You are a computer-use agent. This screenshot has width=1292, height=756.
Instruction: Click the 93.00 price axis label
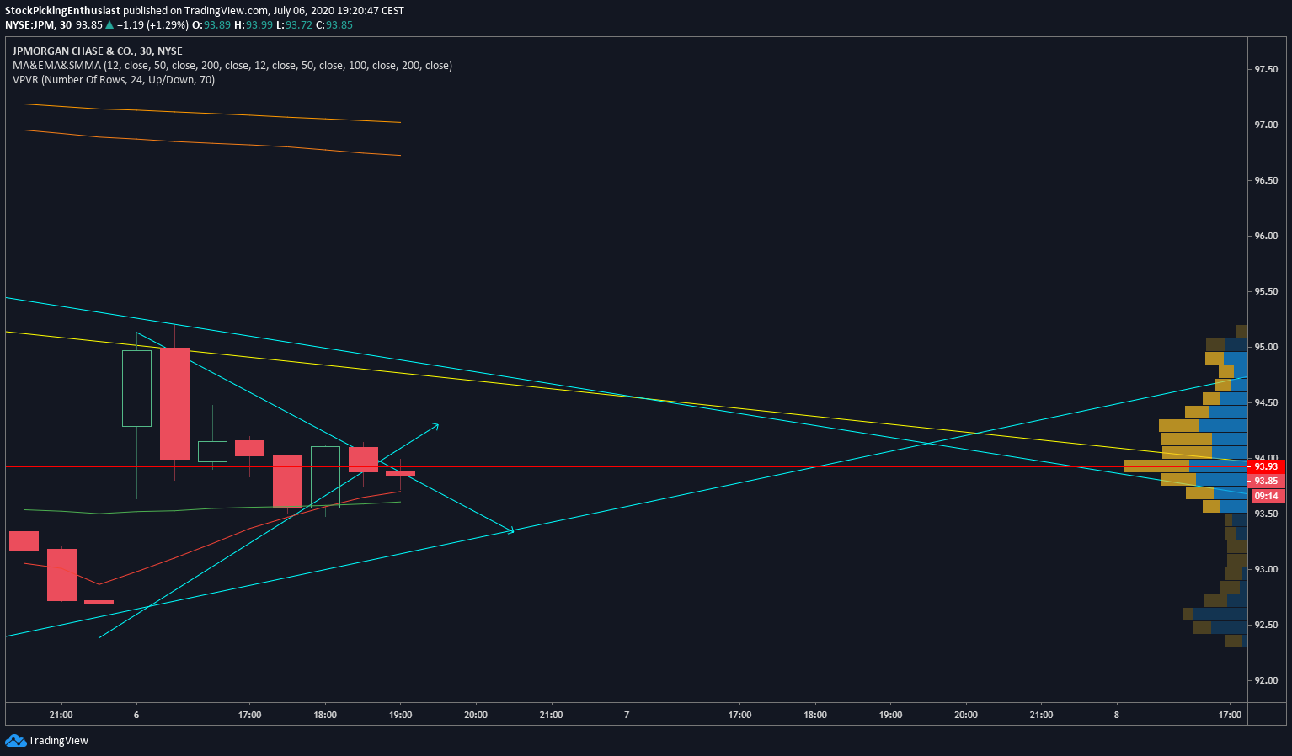pyautogui.click(x=1266, y=569)
